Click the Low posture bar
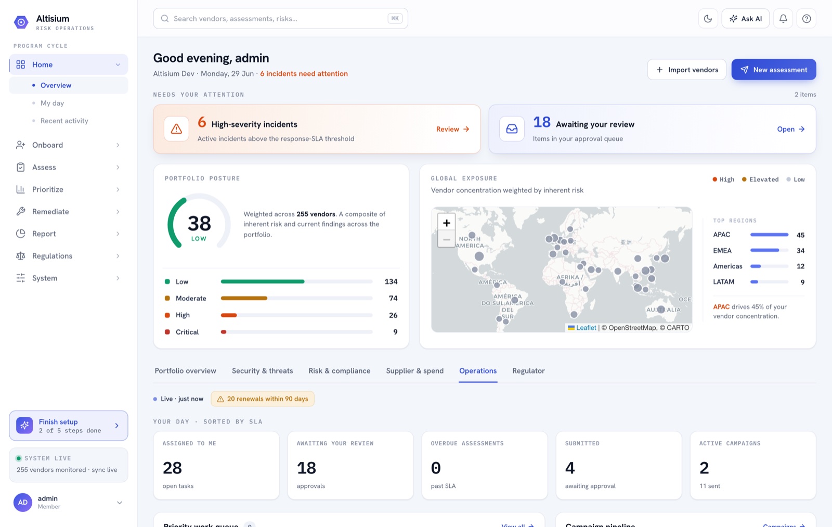 point(296,281)
